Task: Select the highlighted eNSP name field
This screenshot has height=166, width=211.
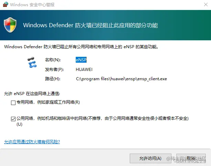Action: tap(81, 60)
